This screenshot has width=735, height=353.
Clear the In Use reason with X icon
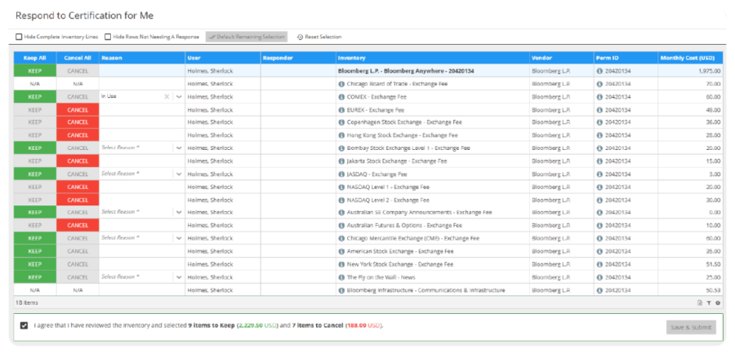167,97
